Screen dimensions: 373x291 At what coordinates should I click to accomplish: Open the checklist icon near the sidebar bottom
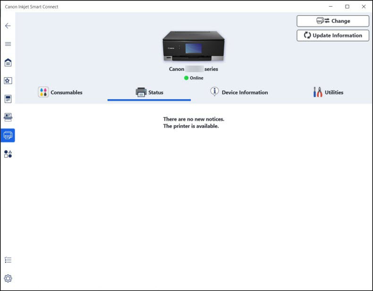click(x=8, y=260)
